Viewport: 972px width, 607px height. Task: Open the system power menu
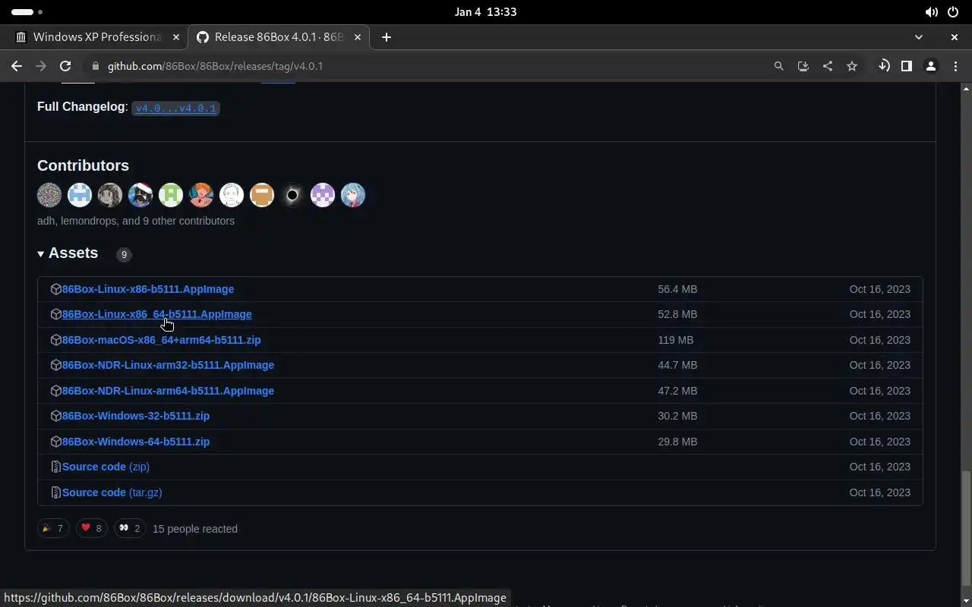pos(955,12)
